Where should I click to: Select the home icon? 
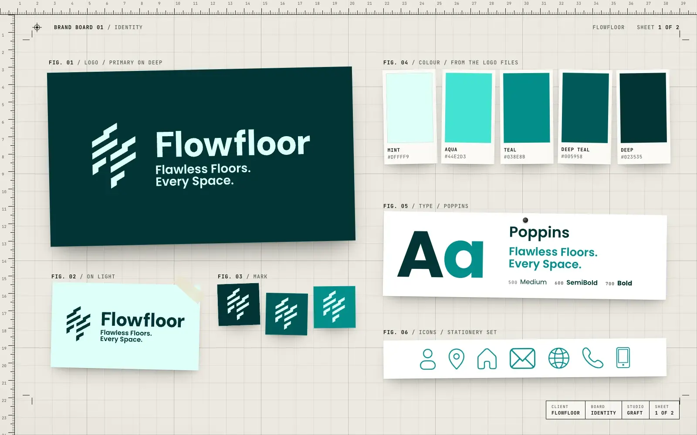(487, 359)
